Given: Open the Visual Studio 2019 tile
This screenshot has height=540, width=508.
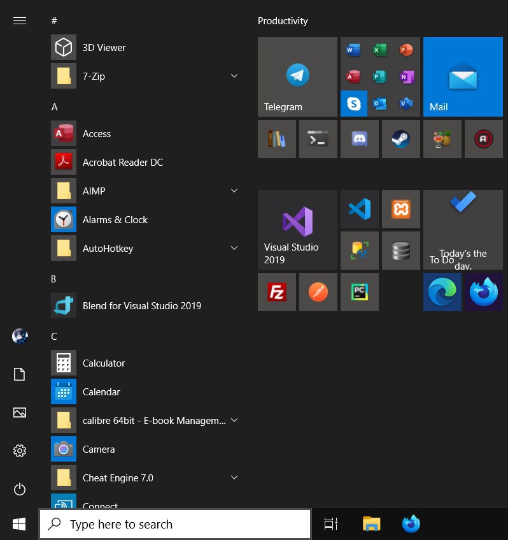Looking at the screenshot, I should [297, 230].
